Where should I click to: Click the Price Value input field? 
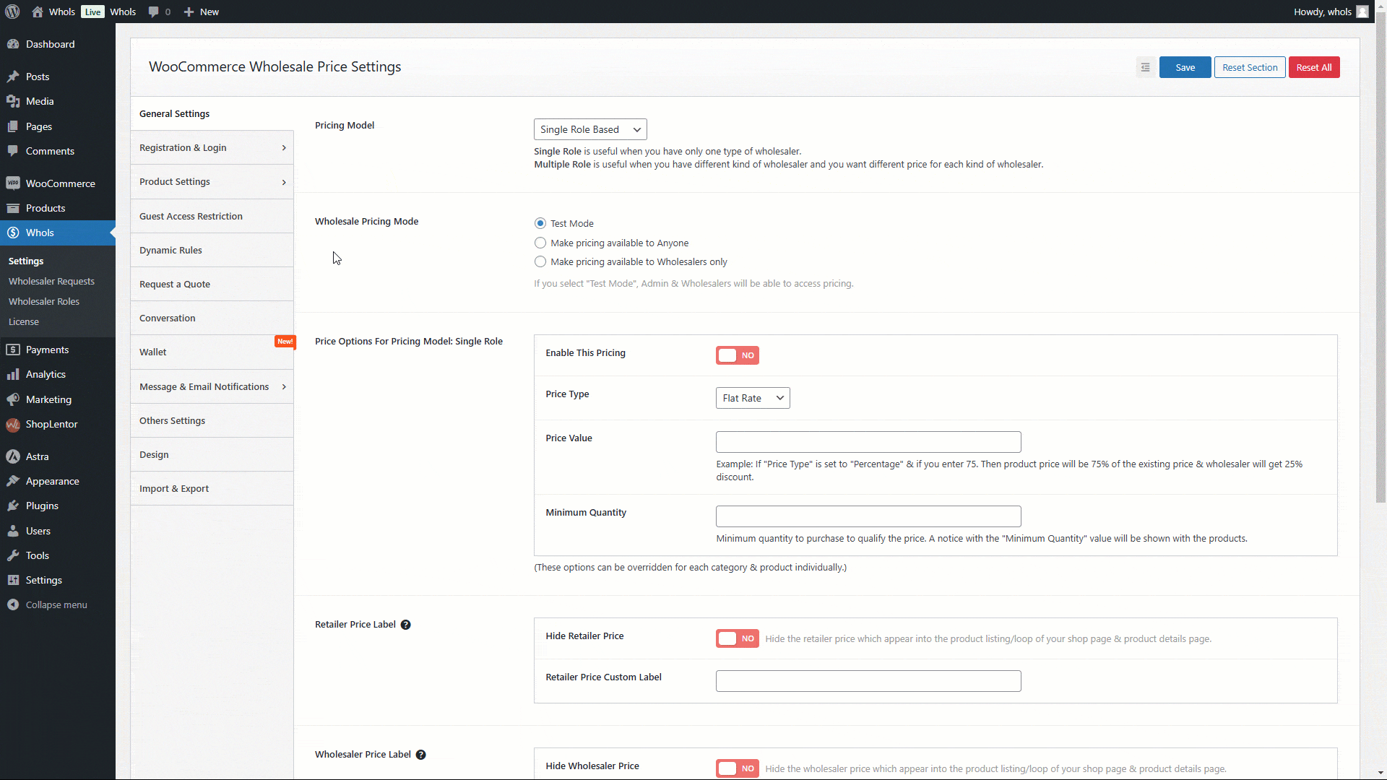coord(868,441)
